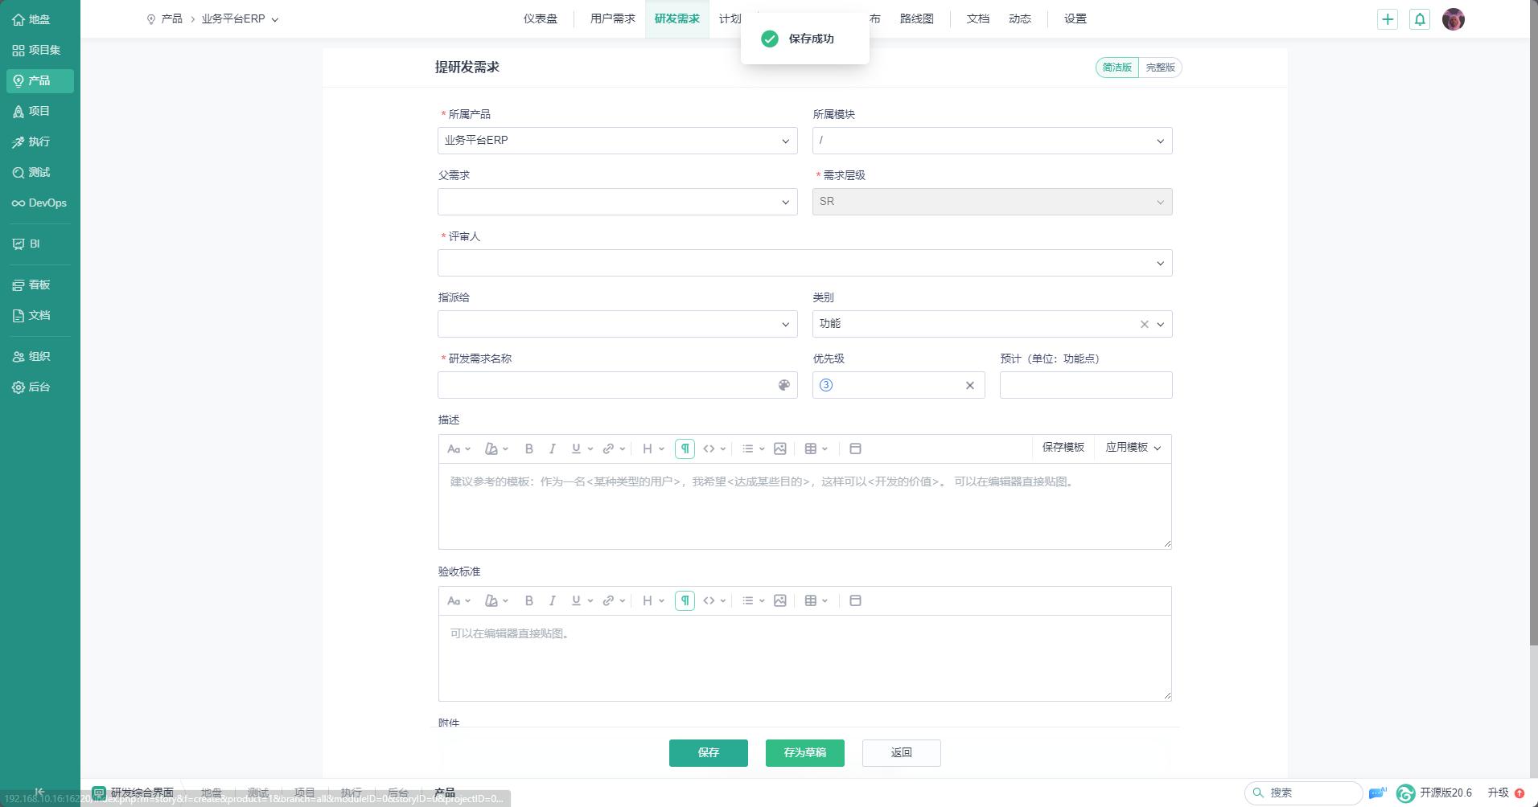Screen dimensions: 1538x807
Task: Insert image in the 描述 editor
Action: click(779, 449)
